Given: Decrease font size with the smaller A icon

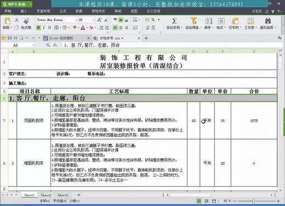Looking at the screenshot, I should click(x=106, y=20).
